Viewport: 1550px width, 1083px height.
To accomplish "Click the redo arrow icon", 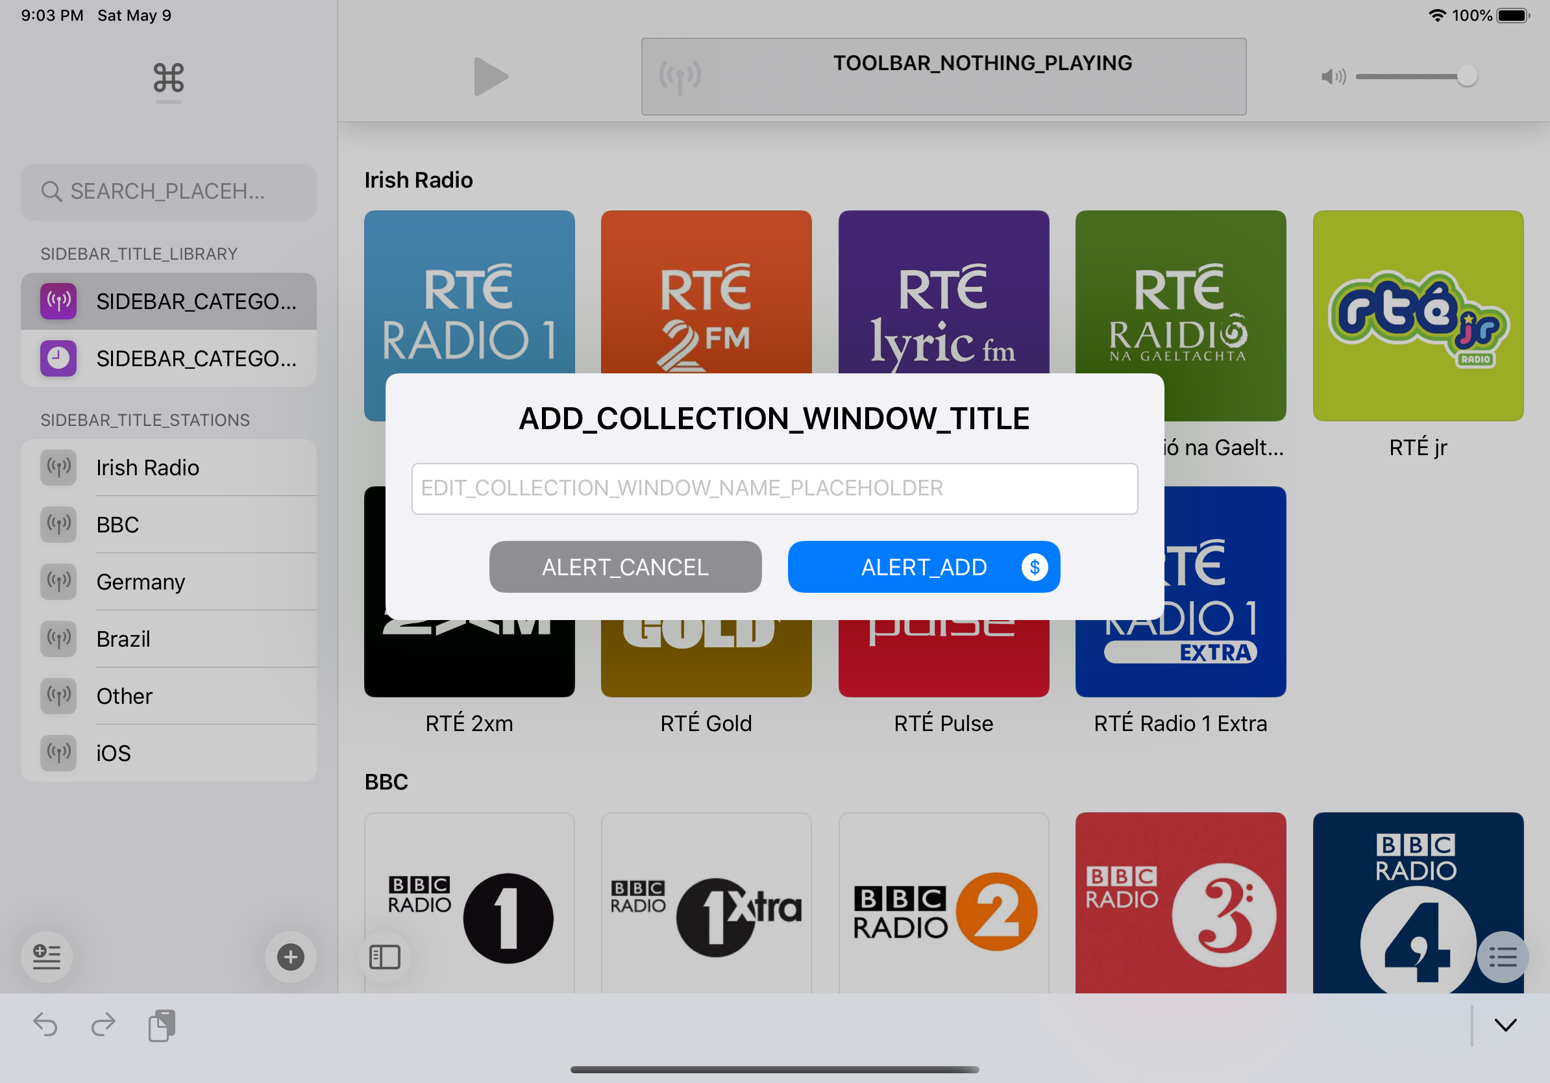I will click(103, 1025).
